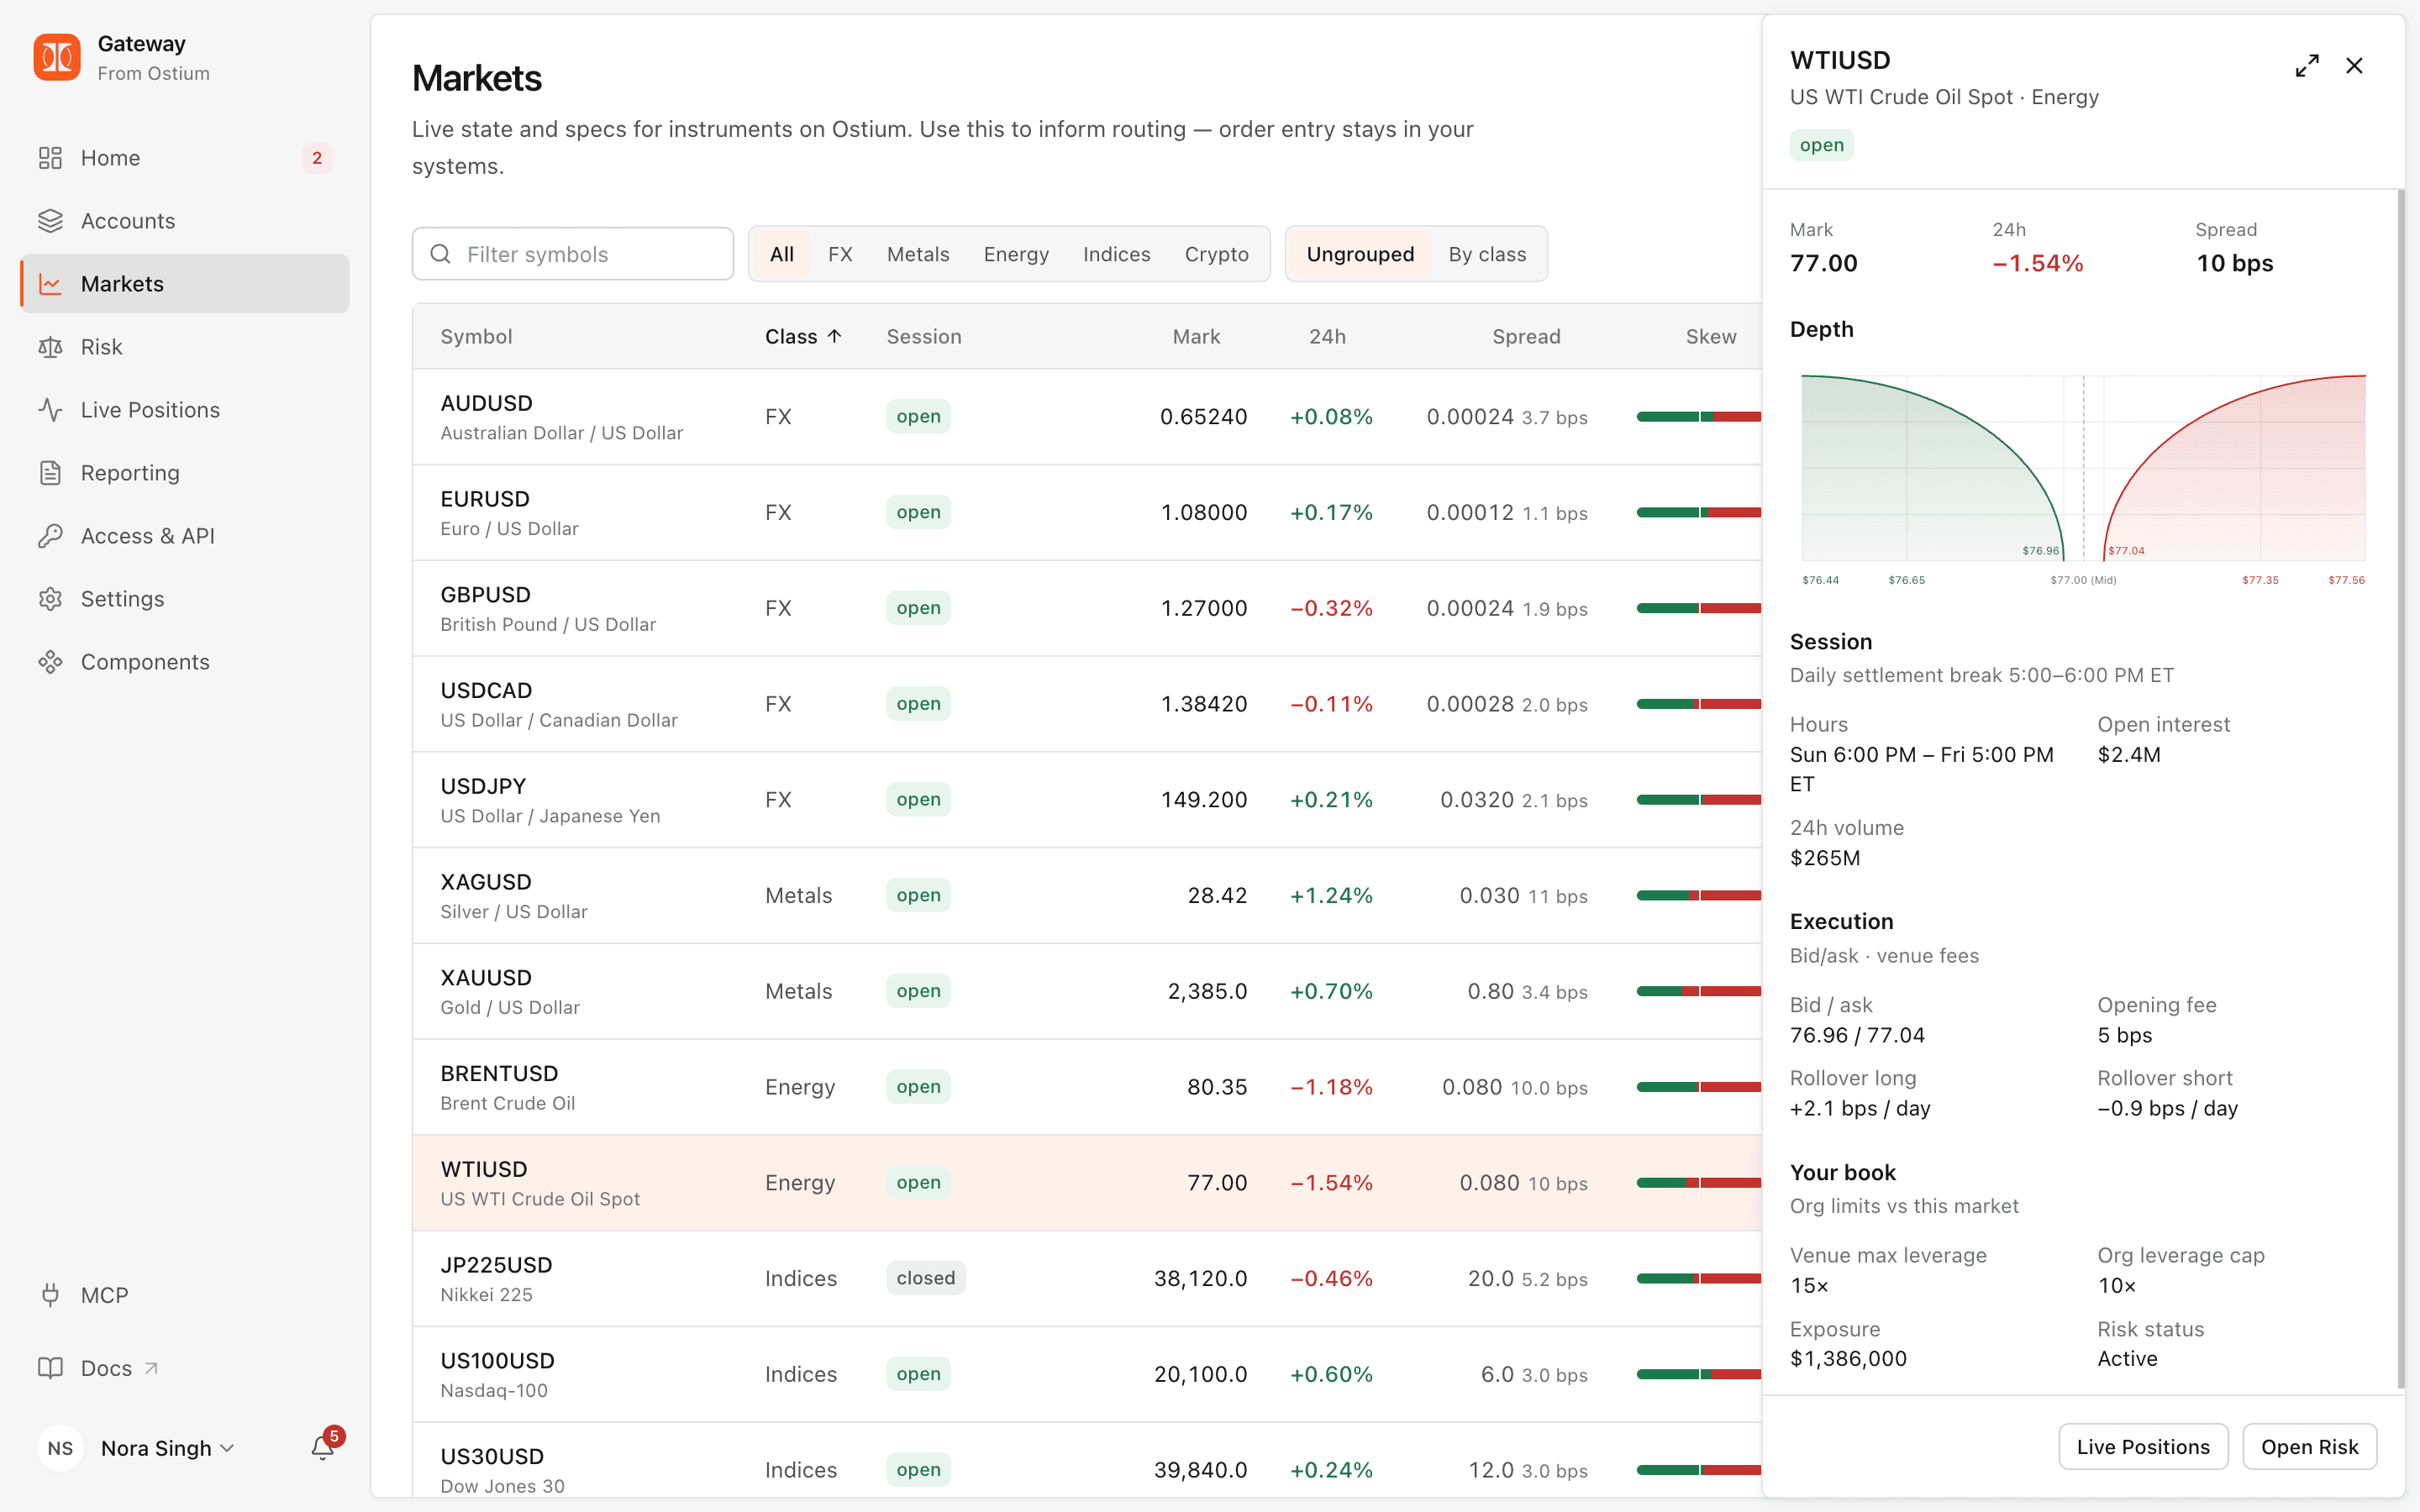Screen dimensions: 2420x1512
Task: Select the Ungrouped view toggle
Action: click(x=1360, y=254)
